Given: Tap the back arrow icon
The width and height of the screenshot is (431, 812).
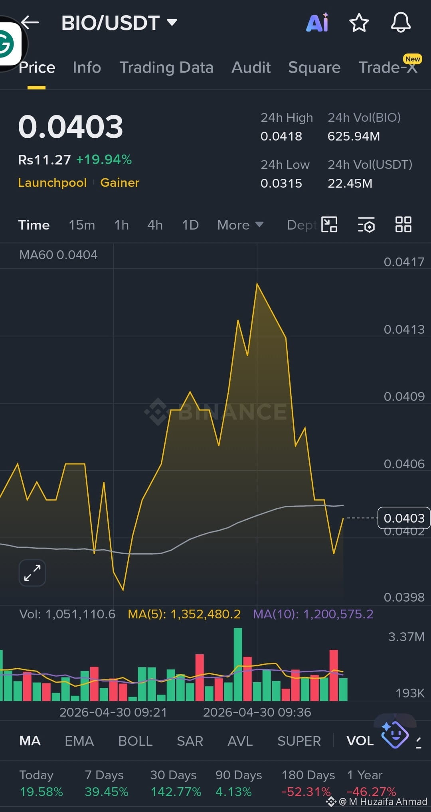Looking at the screenshot, I should point(30,22).
